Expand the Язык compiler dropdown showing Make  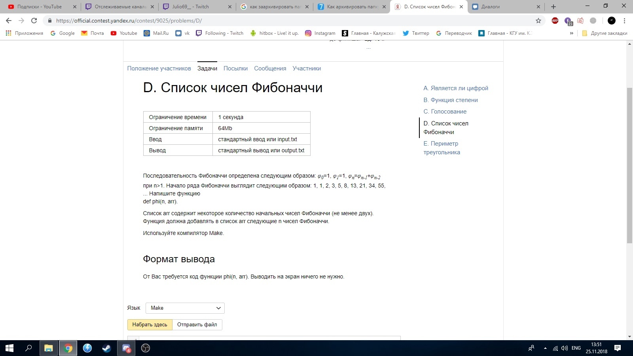tap(185, 308)
